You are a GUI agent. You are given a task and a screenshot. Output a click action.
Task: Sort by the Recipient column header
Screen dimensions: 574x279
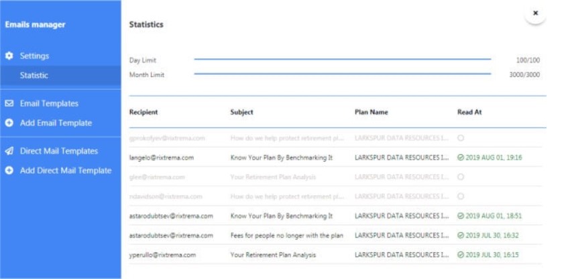(x=143, y=112)
